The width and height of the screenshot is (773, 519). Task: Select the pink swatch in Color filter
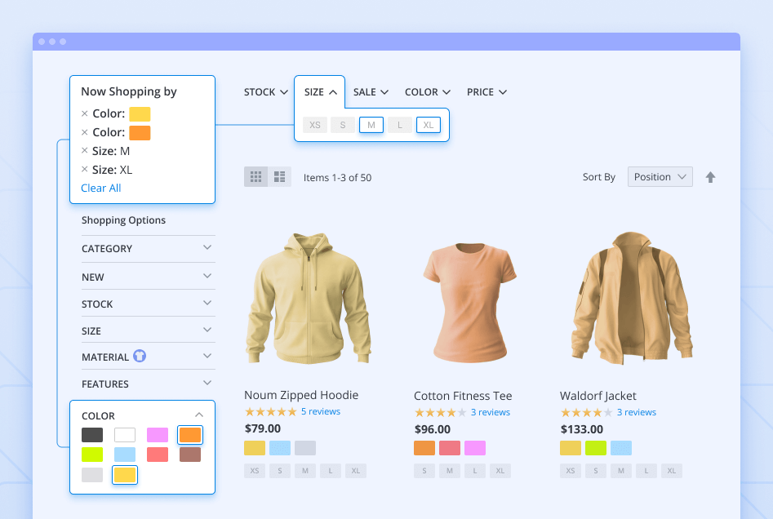158,435
